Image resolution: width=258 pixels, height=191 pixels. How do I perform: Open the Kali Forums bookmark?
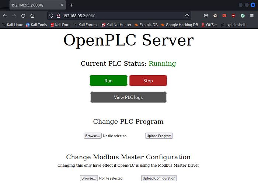pos(86,25)
